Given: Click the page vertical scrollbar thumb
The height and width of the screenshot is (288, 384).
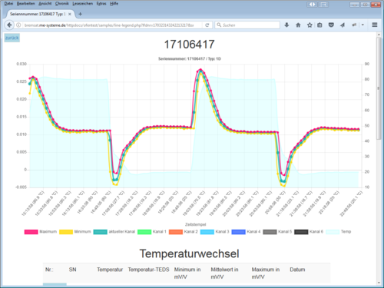Looking at the screenshot, I should pyautogui.click(x=379, y=88).
